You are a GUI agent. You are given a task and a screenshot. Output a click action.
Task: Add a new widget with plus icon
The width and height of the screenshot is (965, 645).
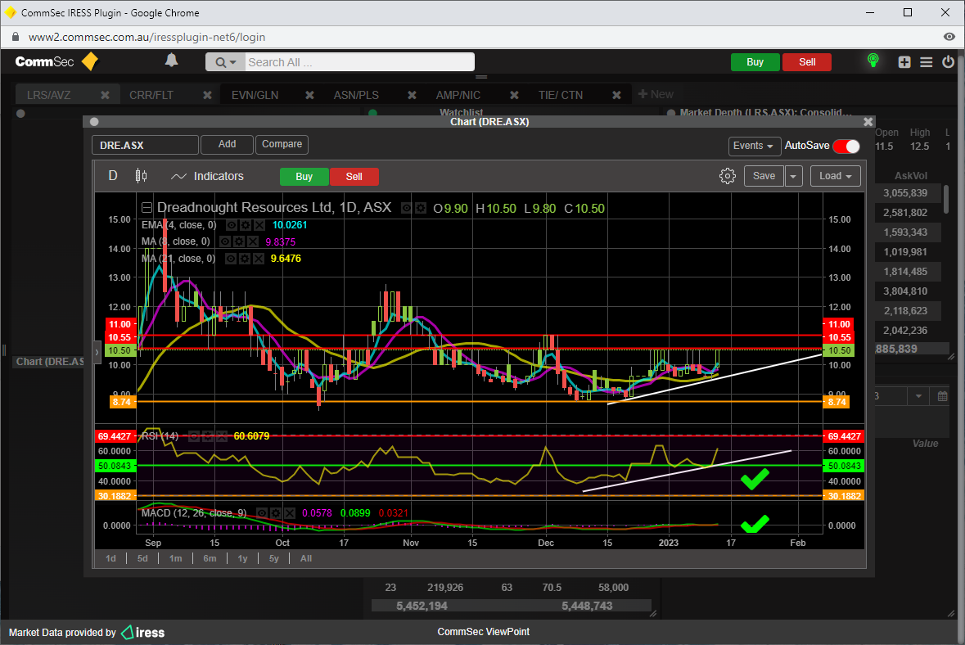(x=904, y=62)
